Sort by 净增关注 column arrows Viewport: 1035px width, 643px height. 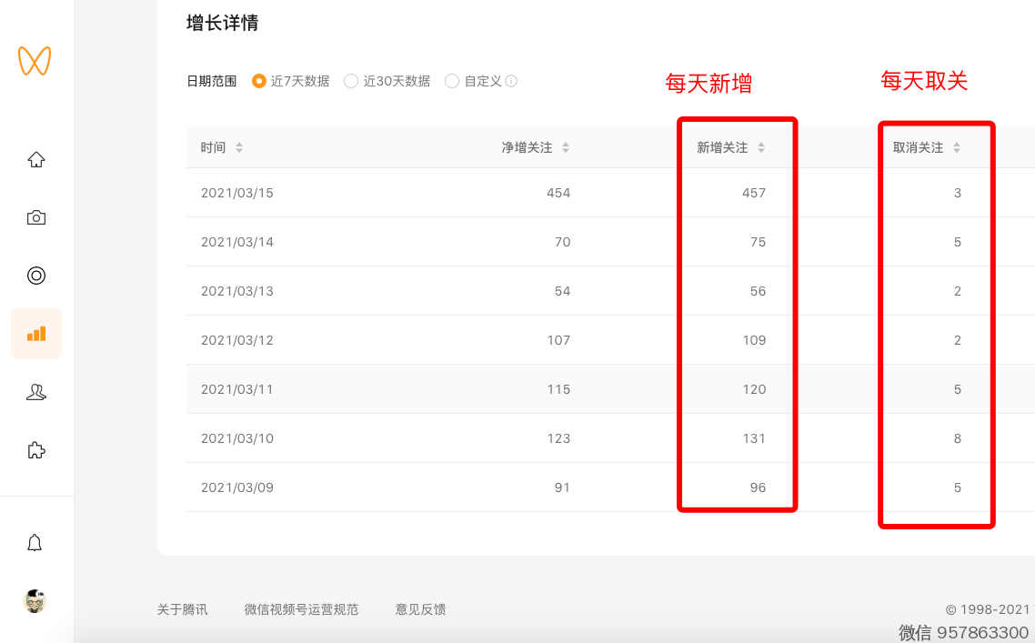tap(566, 147)
